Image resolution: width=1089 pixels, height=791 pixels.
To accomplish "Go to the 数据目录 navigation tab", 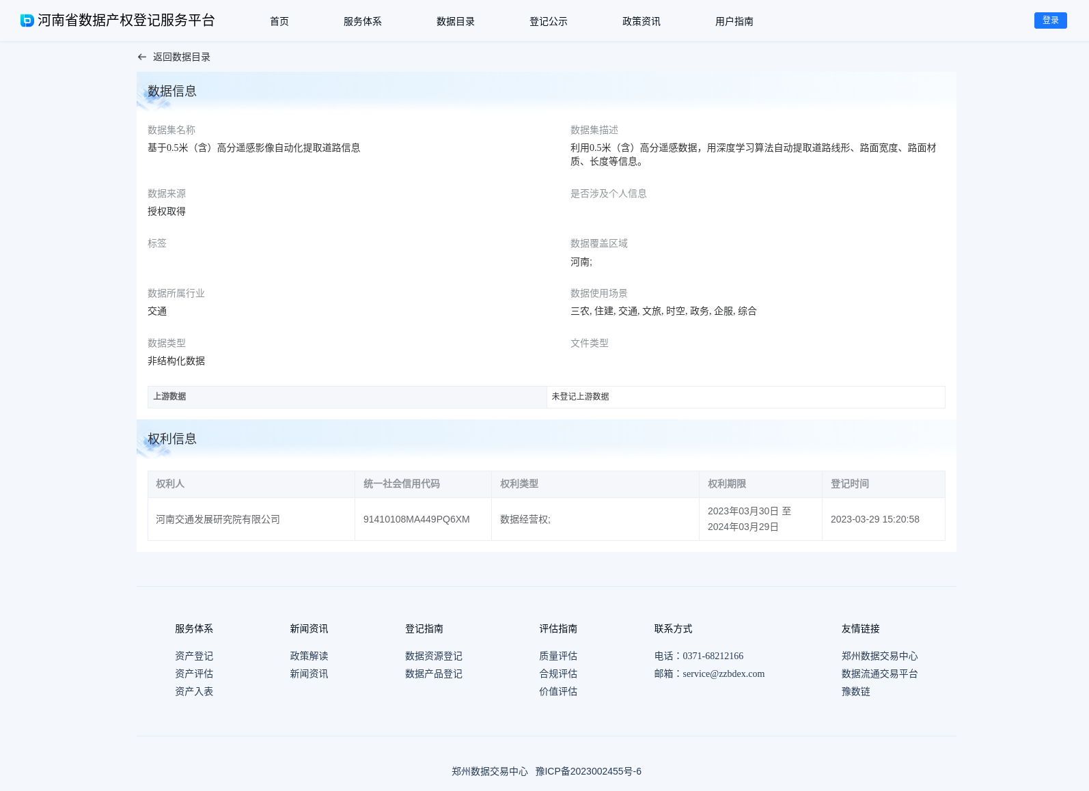I will (x=456, y=21).
